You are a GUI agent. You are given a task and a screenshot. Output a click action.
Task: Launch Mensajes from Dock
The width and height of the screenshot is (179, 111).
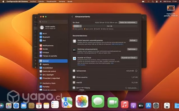(98, 101)
